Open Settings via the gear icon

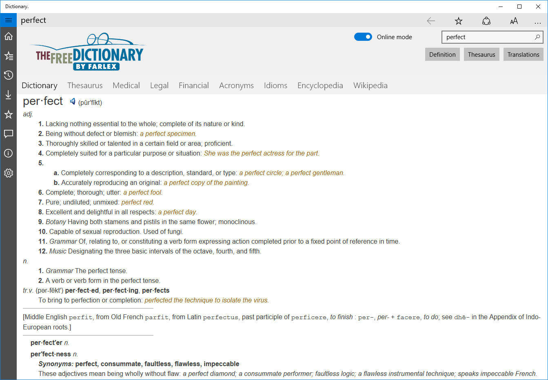(9, 173)
